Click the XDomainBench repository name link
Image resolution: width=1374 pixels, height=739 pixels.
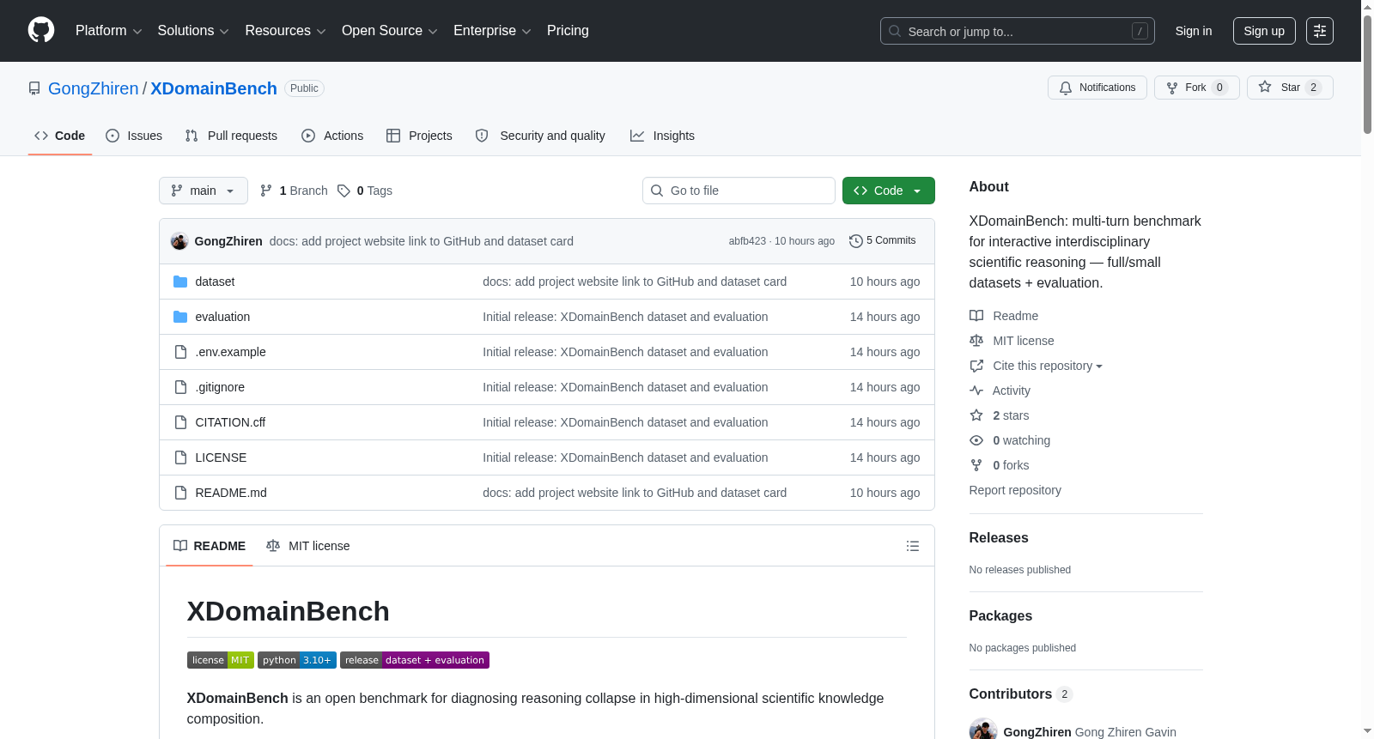pyautogui.click(x=214, y=88)
